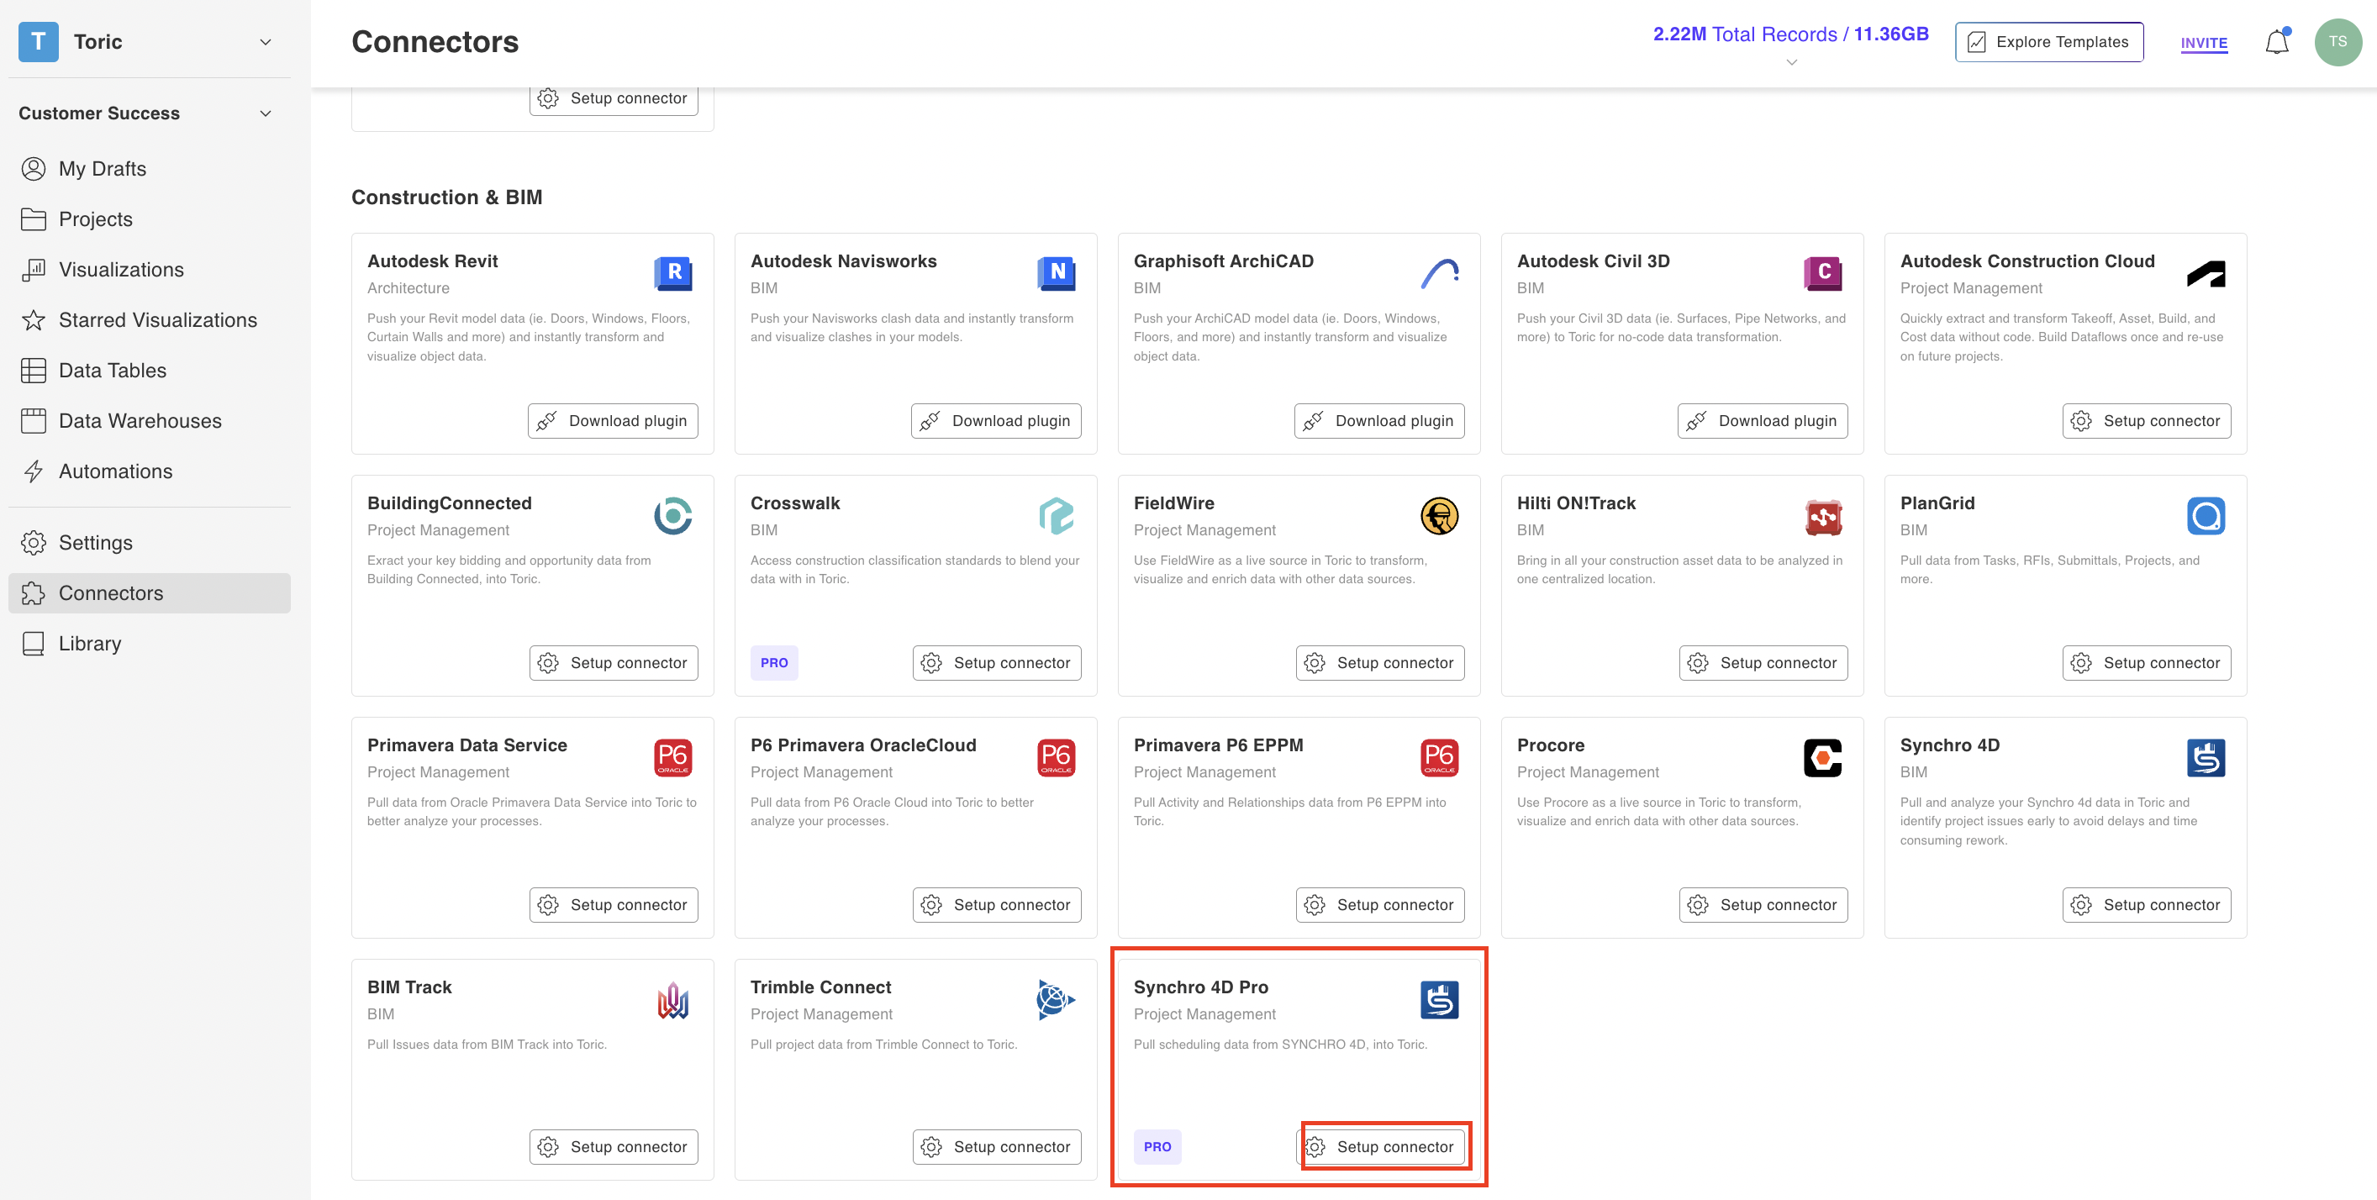The height and width of the screenshot is (1200, 2377).
Task: Setup connector for PlanGrid
Action: pos(2147,663)
